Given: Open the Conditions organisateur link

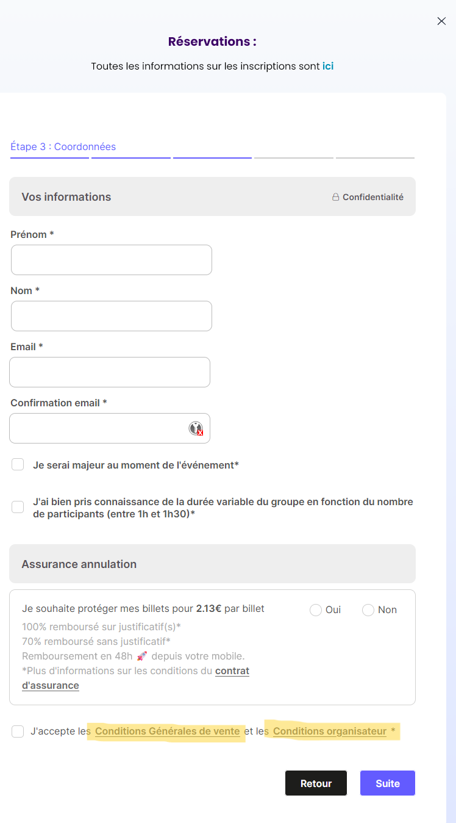Looking at the screenshot, I should click(330, 731).
